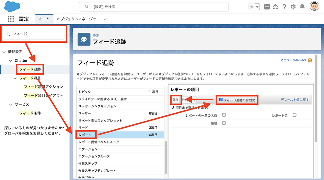Image resolution: width=324 pixels, height=180 pixels.
Task: Open the setup gear menu
Action: (x=293, y=7)
